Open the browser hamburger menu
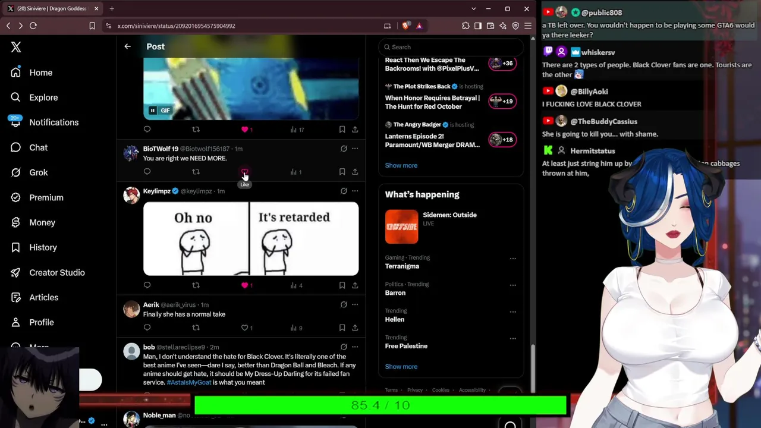Image resolution: width=761 pixels, height=428 pixels. [x=528, y=26]
